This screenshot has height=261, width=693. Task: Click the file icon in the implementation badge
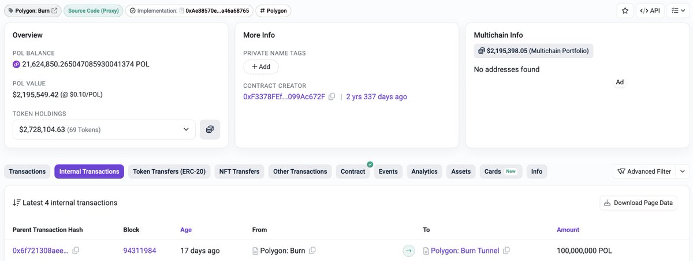(x=181, y=11)
